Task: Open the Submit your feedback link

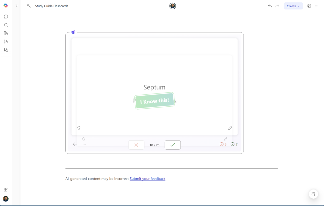Action: coord(147,179)
